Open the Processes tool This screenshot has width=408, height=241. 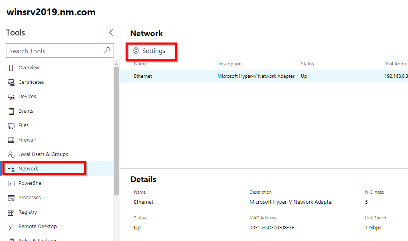click(30, 197)
